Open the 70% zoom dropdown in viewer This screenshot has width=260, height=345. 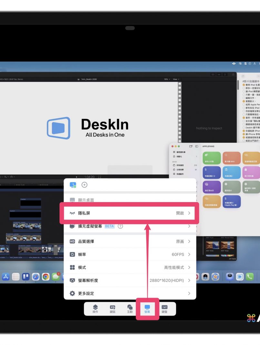pos(166,79)
